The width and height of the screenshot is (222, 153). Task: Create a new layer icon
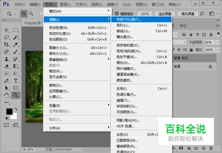point(204,148)
